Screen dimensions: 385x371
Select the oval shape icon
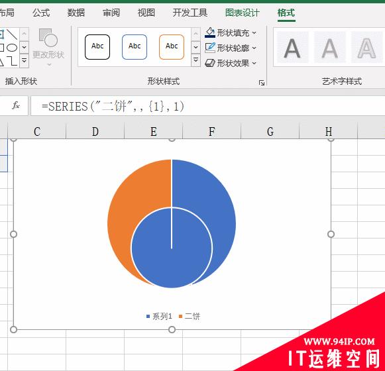point(11,48)
